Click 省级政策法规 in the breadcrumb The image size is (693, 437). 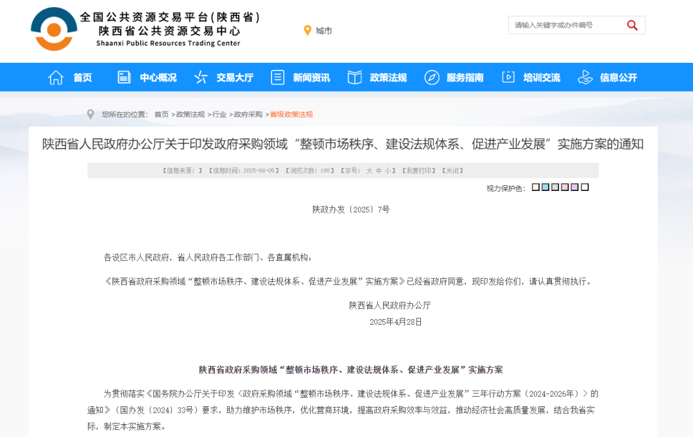[x=290, y=115]
